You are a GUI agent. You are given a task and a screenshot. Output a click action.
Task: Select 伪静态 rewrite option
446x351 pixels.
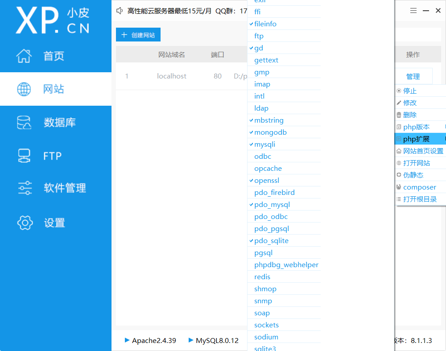click(x=421, y=175)
